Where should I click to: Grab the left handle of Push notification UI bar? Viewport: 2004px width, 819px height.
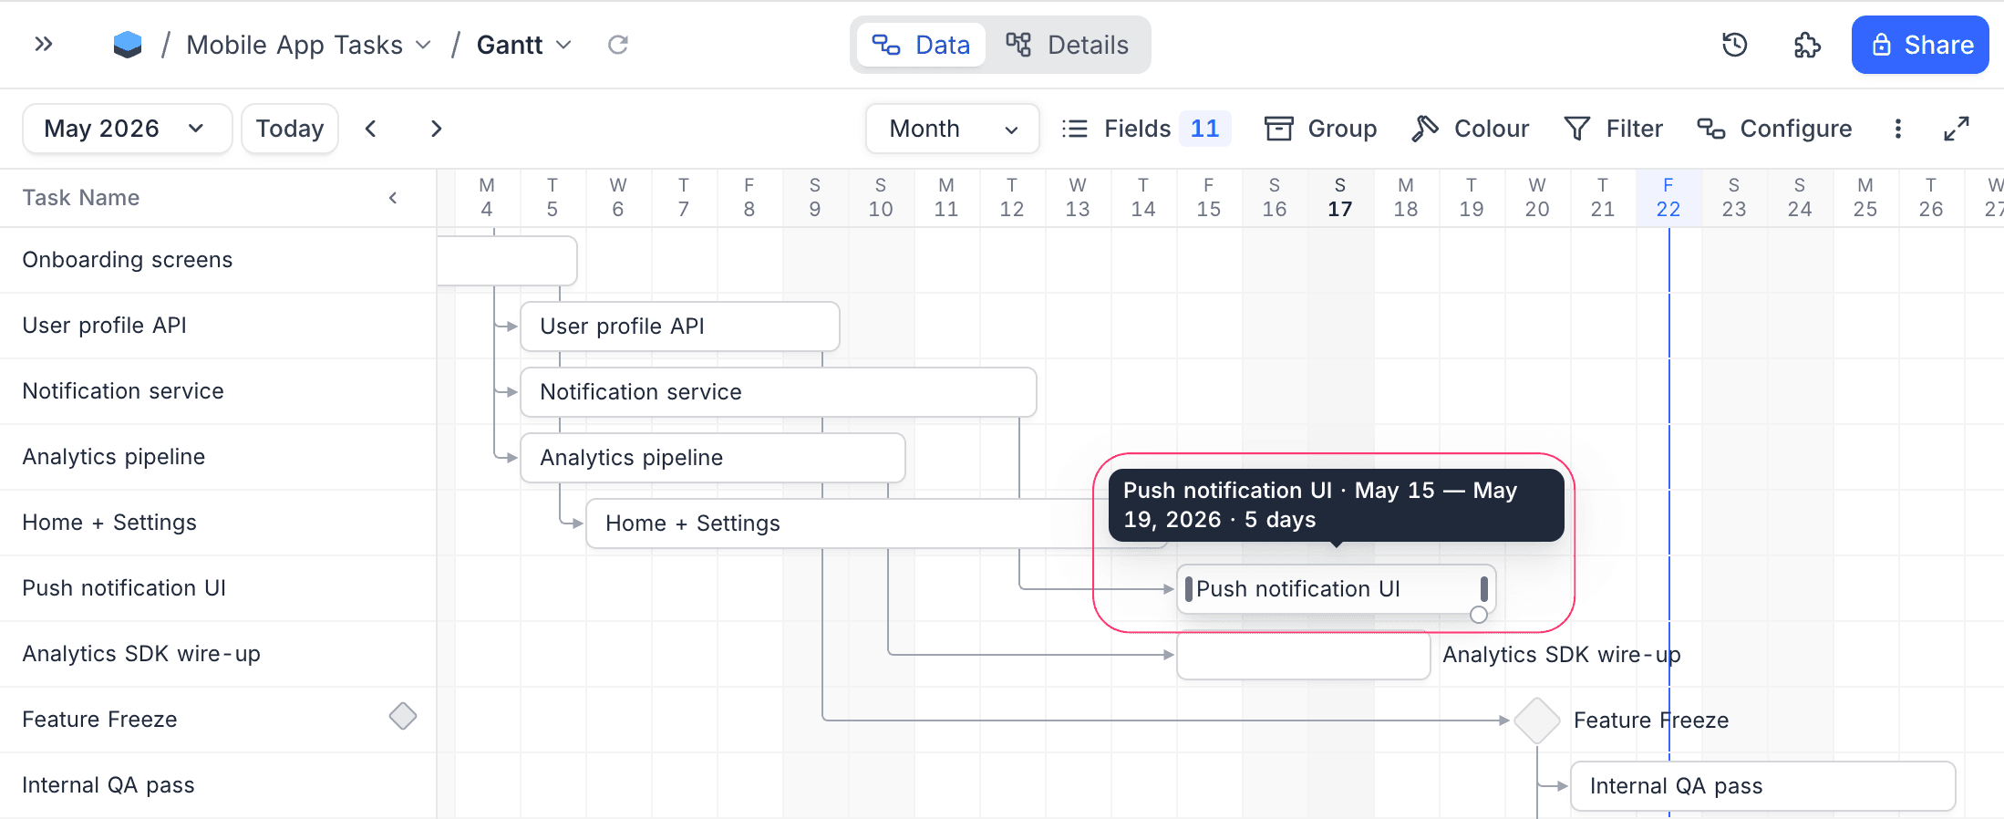(1189, 589)
